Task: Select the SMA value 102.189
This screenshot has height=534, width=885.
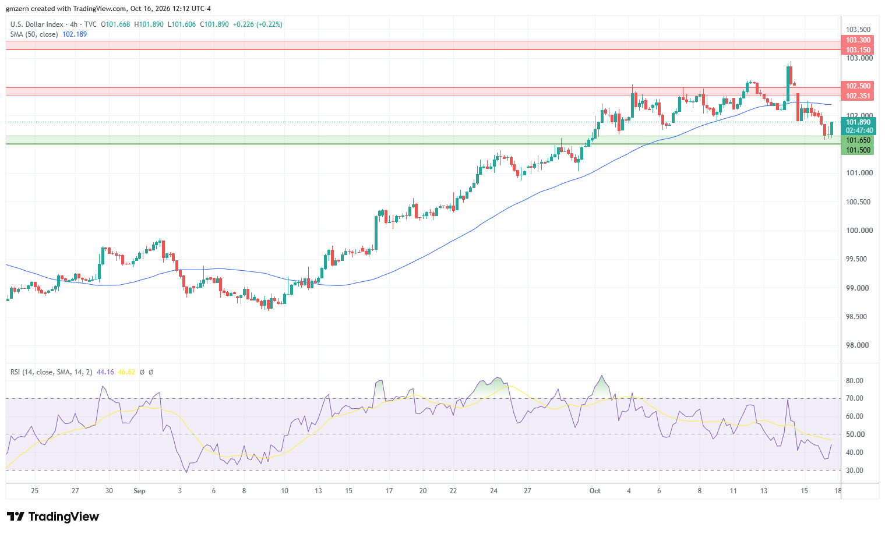Action: click(75, 34)
